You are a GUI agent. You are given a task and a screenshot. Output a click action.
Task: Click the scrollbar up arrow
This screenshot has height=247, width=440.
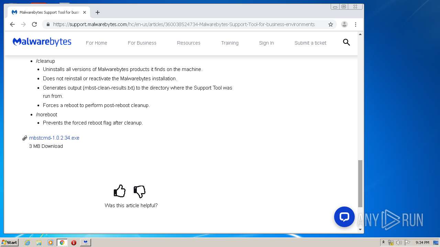[360, 34]
